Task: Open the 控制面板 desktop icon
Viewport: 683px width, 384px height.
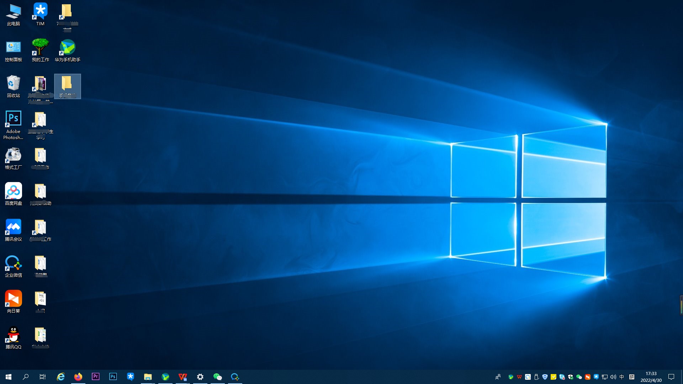Action: coord(14,50)
